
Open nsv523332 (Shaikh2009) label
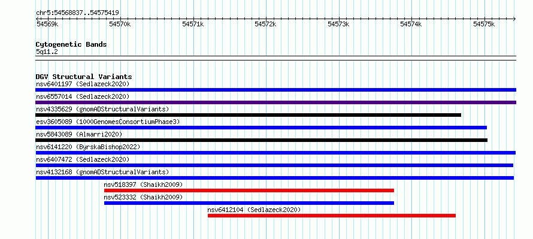pos(144,197)
